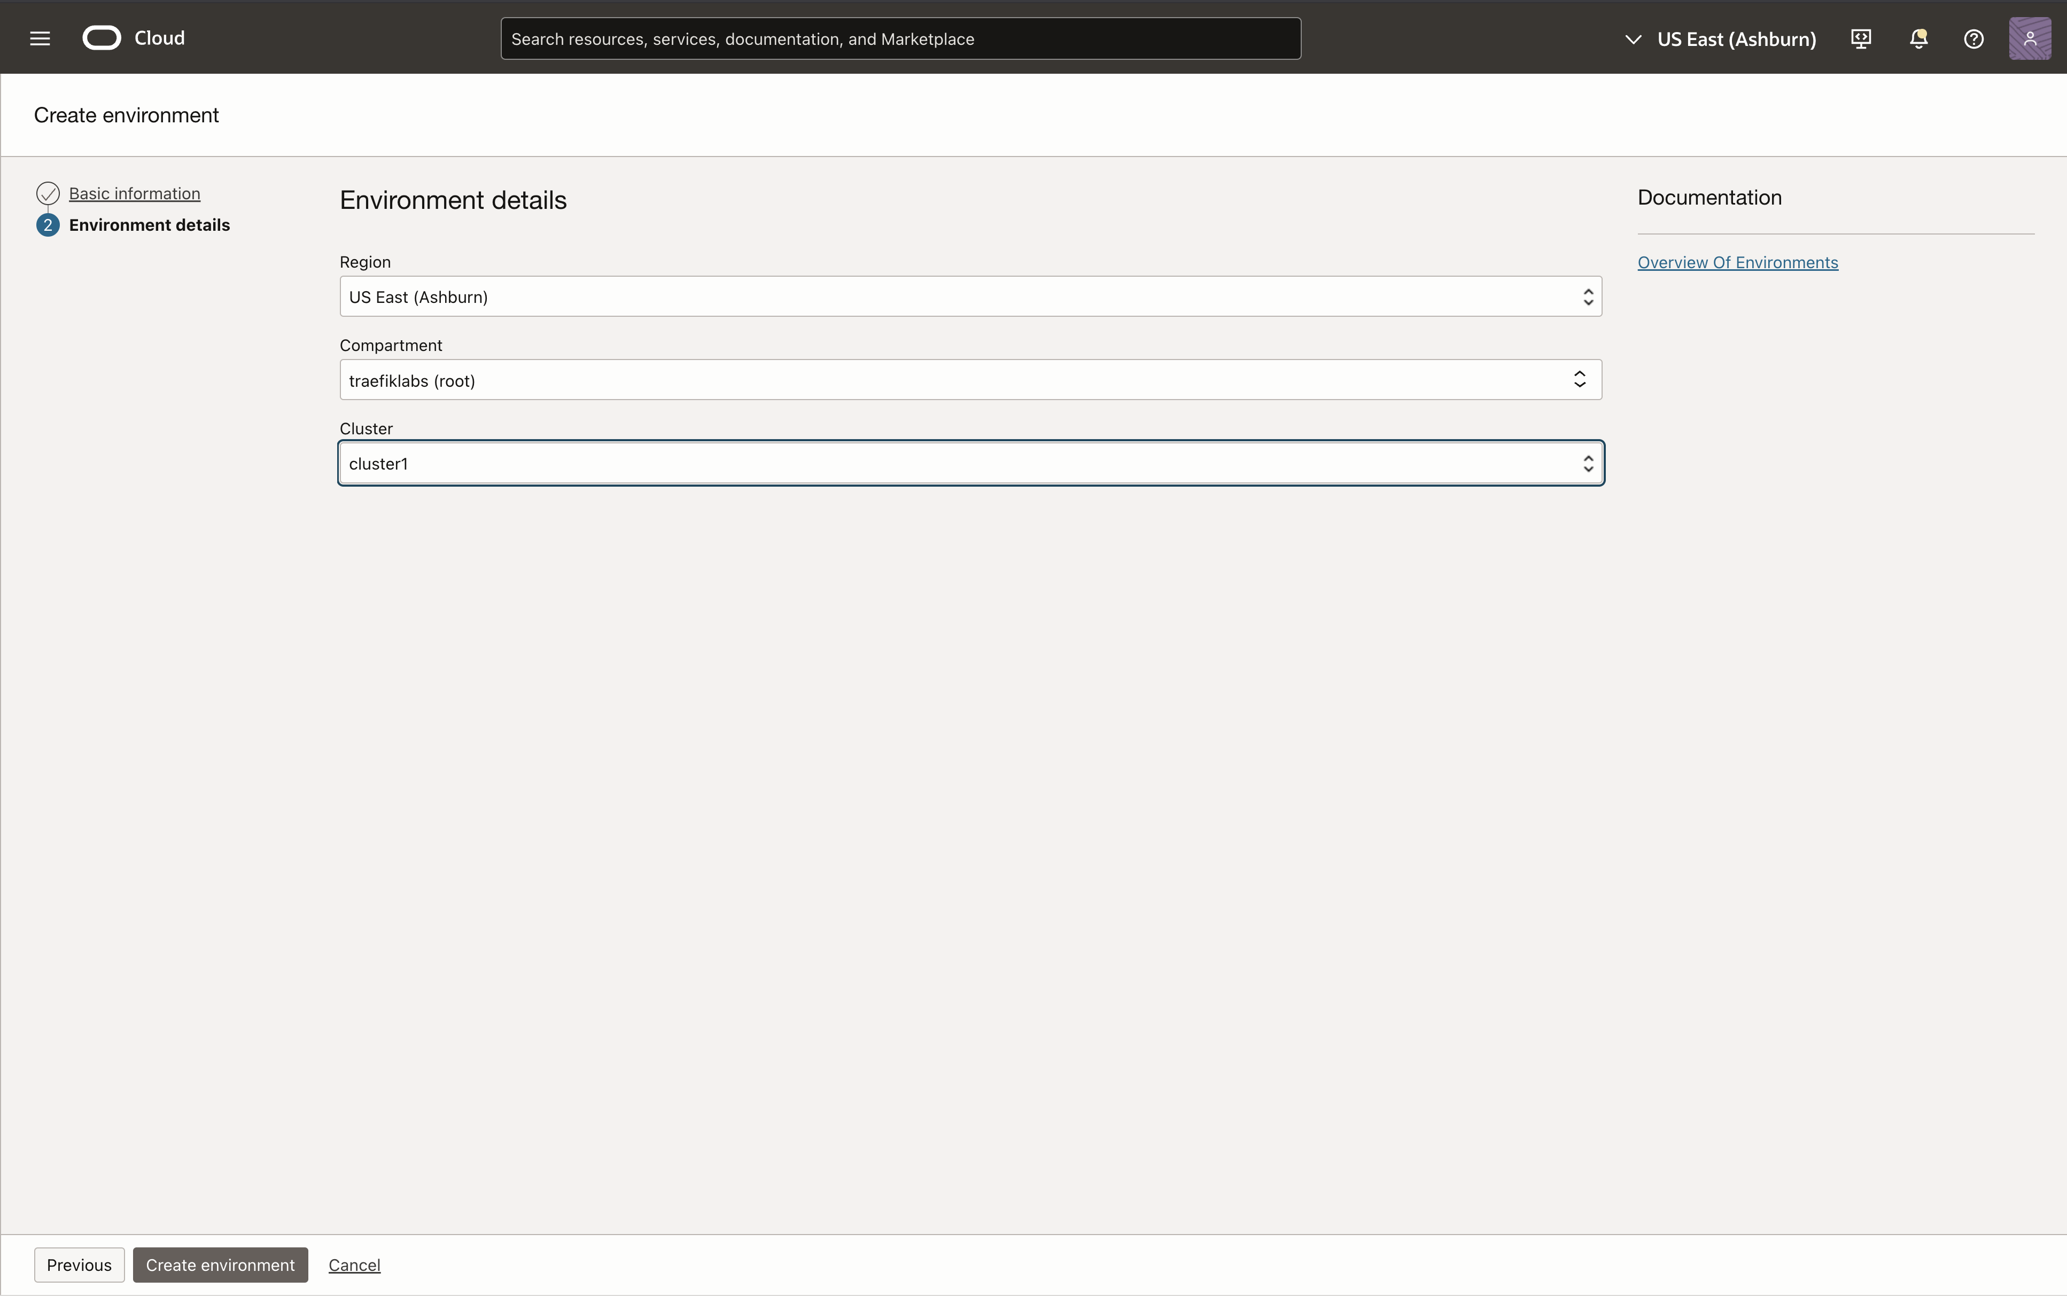Open the Overview Of Environments link
This screenshot has width=2067, height=1296.
click(x=1737, y=262)
